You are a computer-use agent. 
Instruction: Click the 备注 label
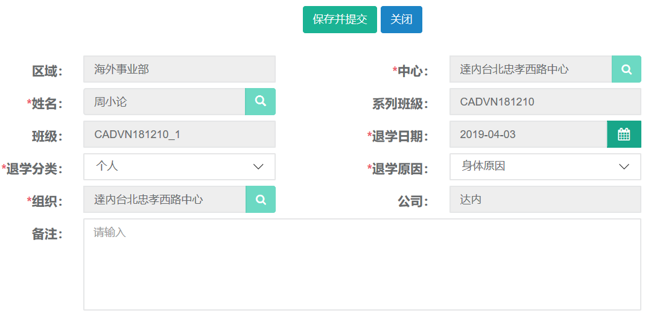pos(47,234)
